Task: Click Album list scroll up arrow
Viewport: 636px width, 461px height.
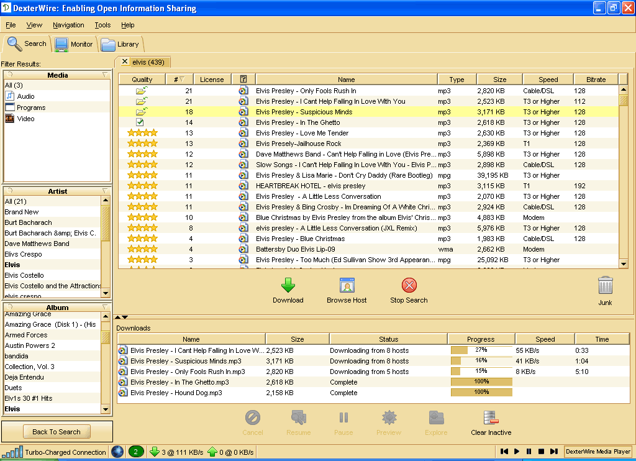Action: point(106,316)
